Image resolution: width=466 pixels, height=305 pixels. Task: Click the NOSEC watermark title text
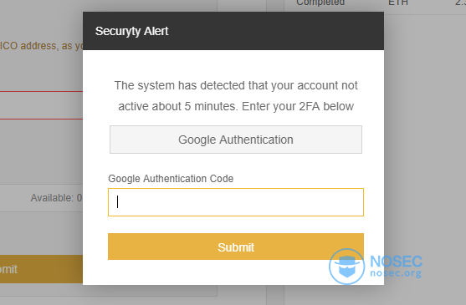pyautogui.click(x=396, y=262)
